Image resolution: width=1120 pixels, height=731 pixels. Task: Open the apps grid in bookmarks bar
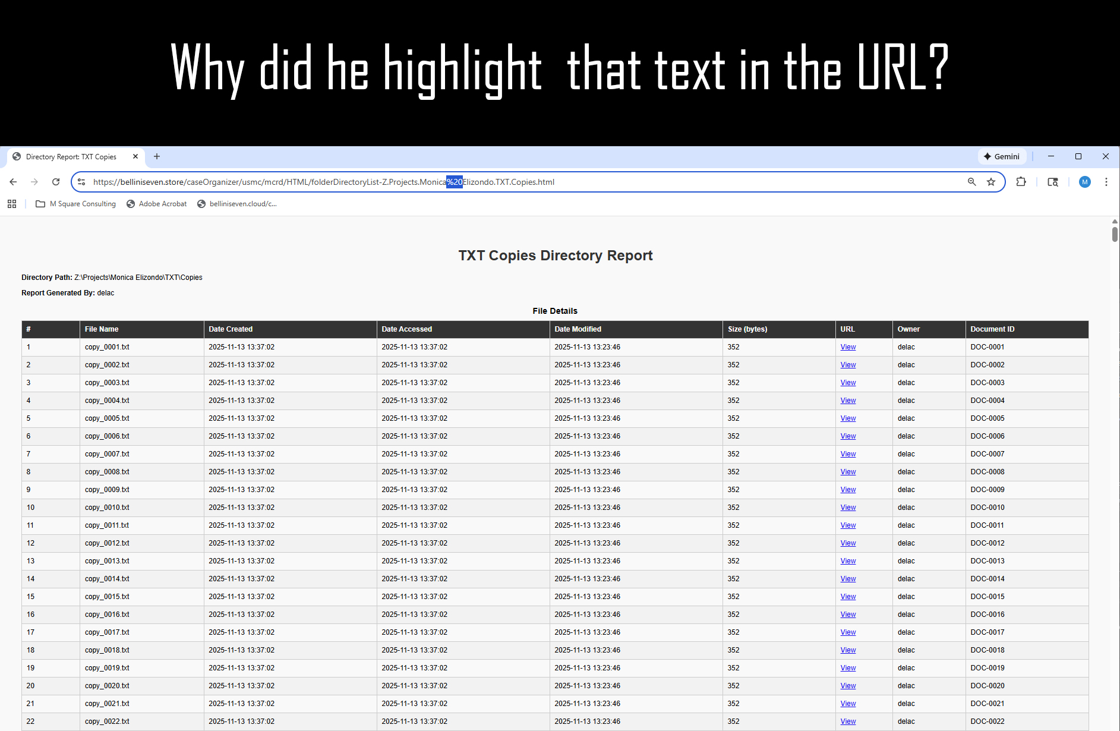12,204
